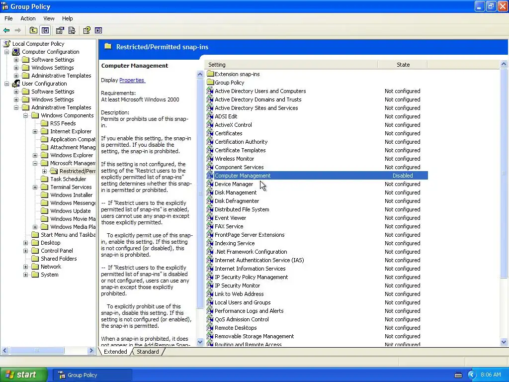Click the settings list vertical scrollbar thumb

point(504,173)
